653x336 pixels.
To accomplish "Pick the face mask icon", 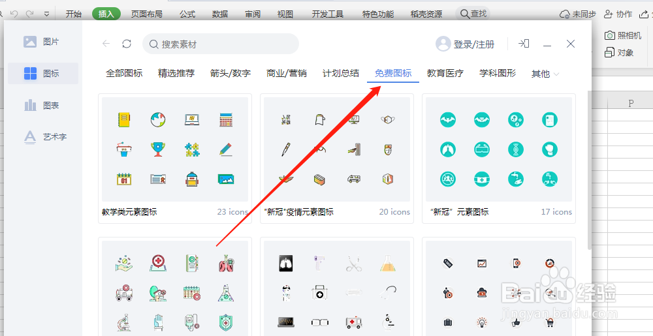I will pos(388,120).
